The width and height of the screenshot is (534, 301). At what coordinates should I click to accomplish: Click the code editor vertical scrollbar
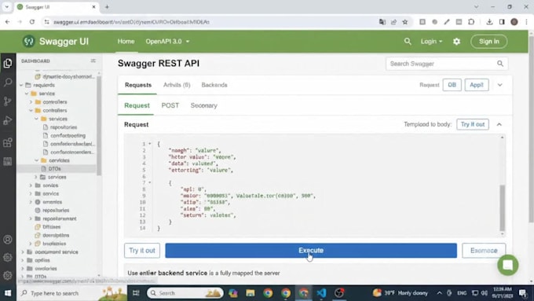[503, 208]
